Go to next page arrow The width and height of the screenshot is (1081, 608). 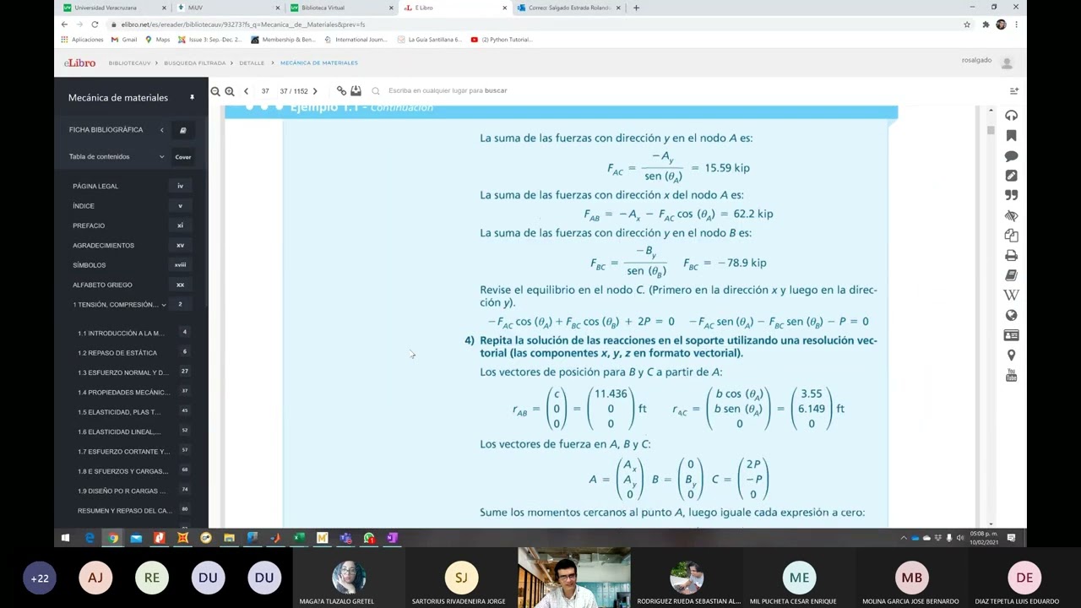coord(315,91)
